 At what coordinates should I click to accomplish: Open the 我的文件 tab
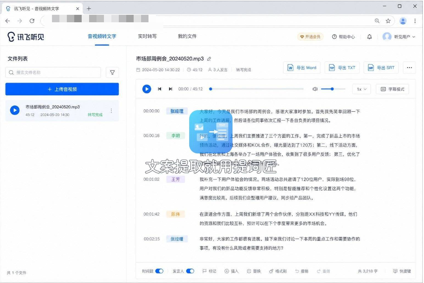click(187, 36)
